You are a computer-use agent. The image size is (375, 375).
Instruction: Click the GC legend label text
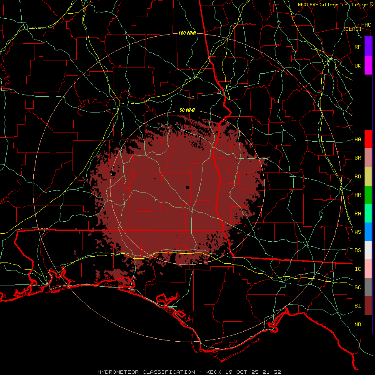coord(357,287)
